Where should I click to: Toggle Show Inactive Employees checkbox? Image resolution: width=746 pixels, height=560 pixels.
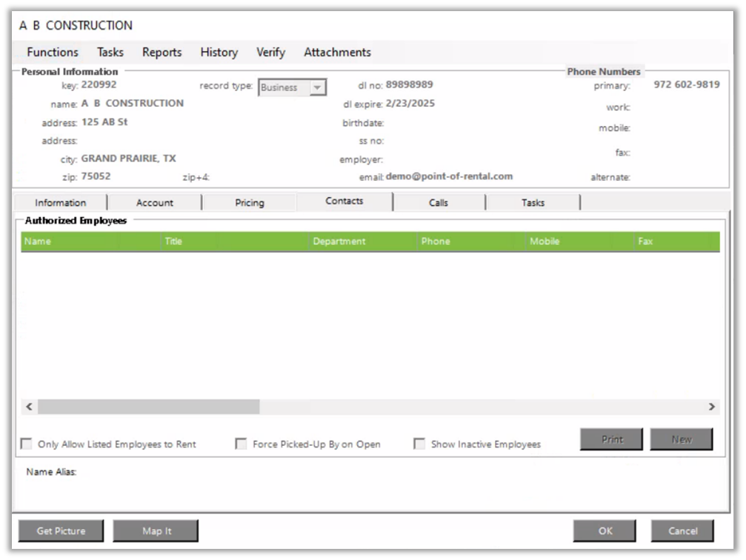[x=419, y=444]
